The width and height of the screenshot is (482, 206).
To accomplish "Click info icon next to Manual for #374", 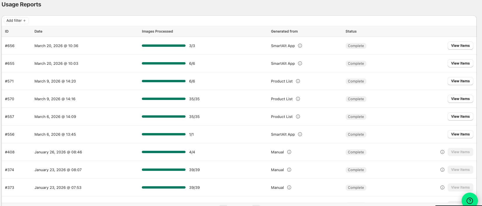I will click(289, 170).
